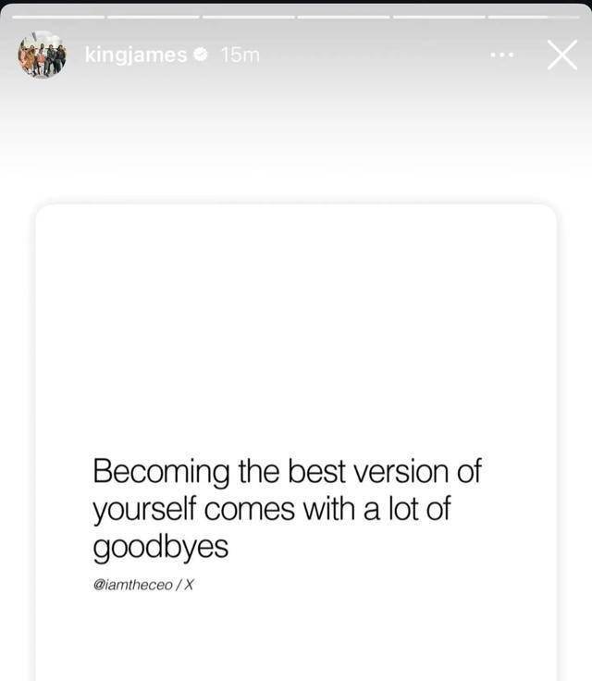The height and width of the screenshot is (681, 592).
Task: Click the line "yourself comes with a lot of"
Action: point(271,509)
